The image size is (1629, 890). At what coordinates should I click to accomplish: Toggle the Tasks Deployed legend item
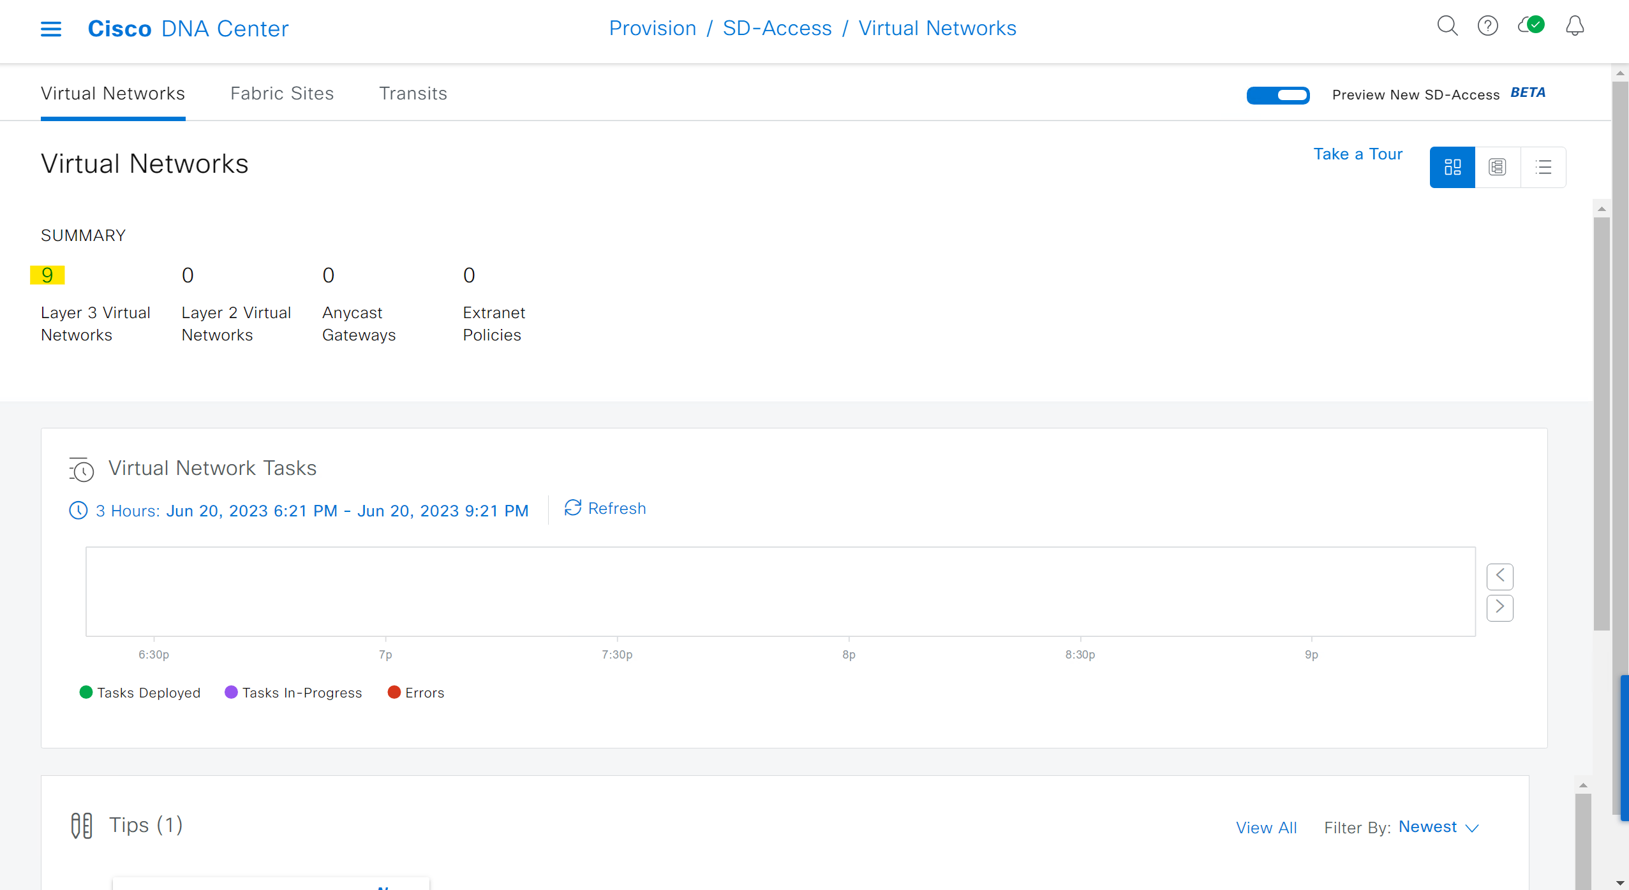140,692
